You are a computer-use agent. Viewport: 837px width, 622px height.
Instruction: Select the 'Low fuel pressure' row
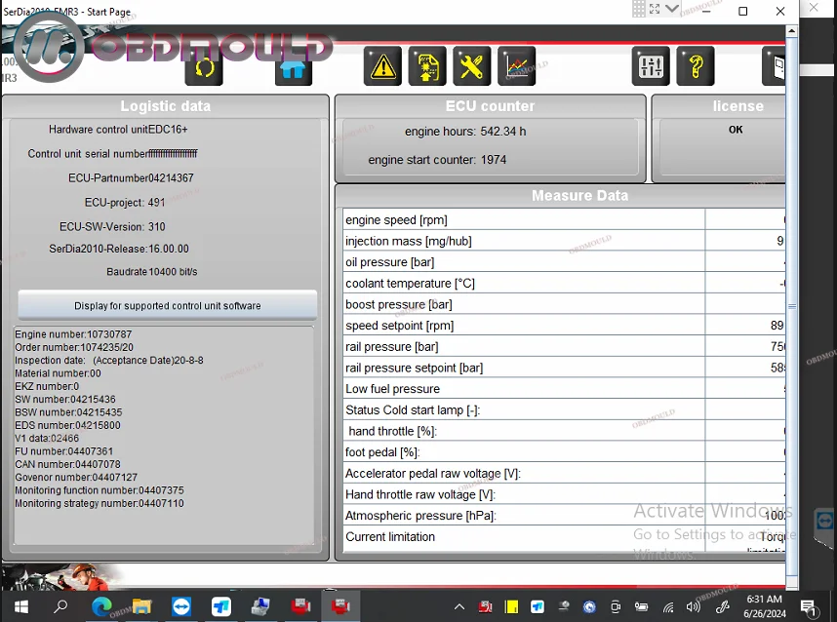click(x=564, y=389)
